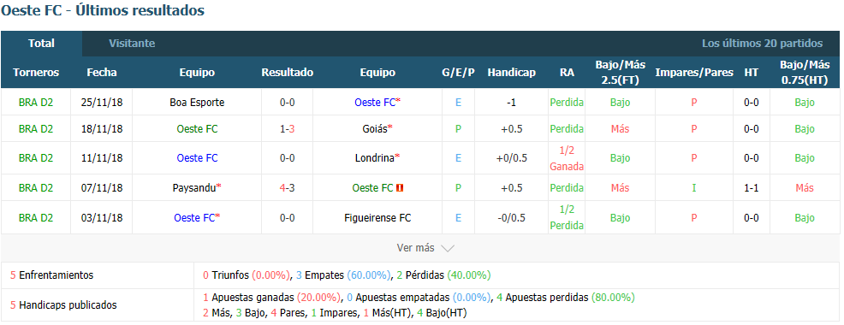Click the Handicap column header

[511, 73]
